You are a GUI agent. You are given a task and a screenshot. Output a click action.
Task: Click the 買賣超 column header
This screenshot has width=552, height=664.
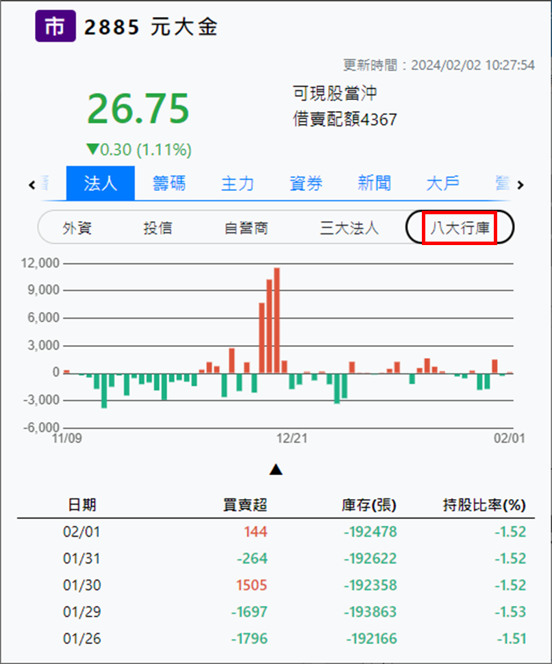[245, 505]
